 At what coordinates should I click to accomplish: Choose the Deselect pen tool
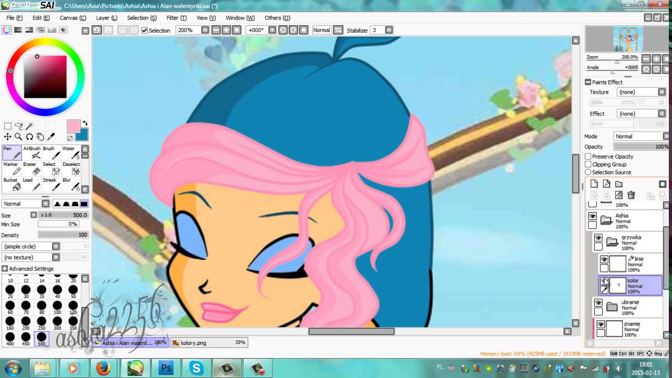(70, 169)
